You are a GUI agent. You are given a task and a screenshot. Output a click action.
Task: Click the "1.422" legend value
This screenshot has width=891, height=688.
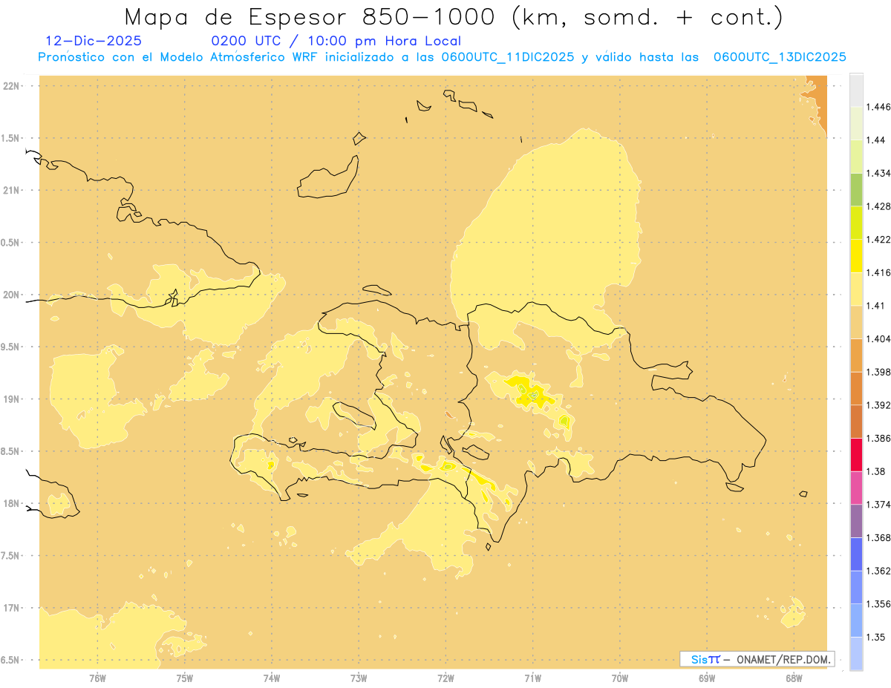coord(878,239)
